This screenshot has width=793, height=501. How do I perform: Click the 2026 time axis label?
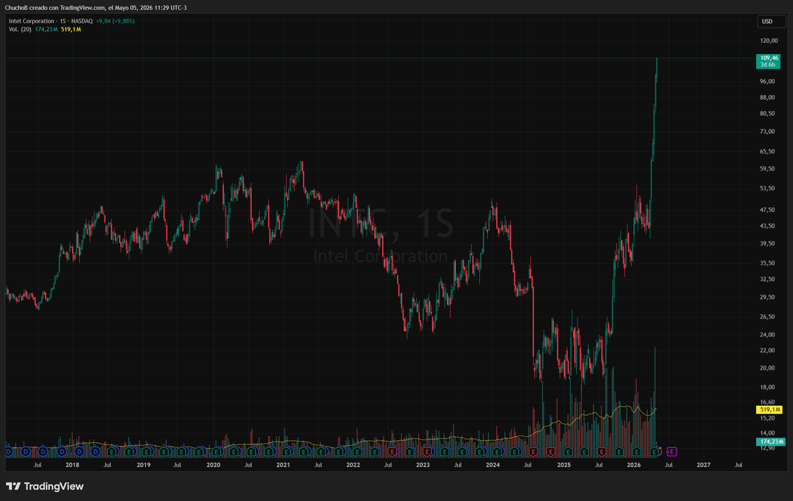pos(633,465)
